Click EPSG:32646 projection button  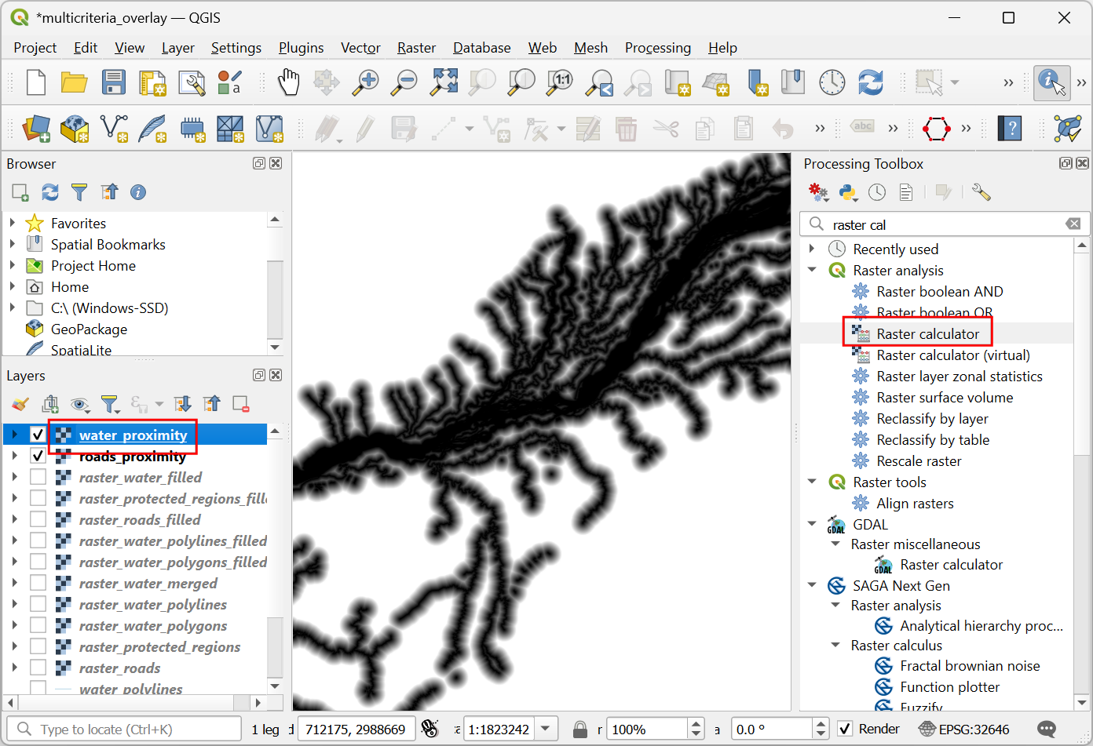(964, 729)
